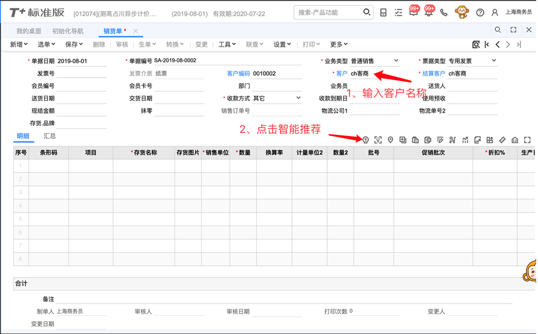Screen dimensions: 538x334
Task: Click the 折扣% column header
Action: click(x=495, y=153)
